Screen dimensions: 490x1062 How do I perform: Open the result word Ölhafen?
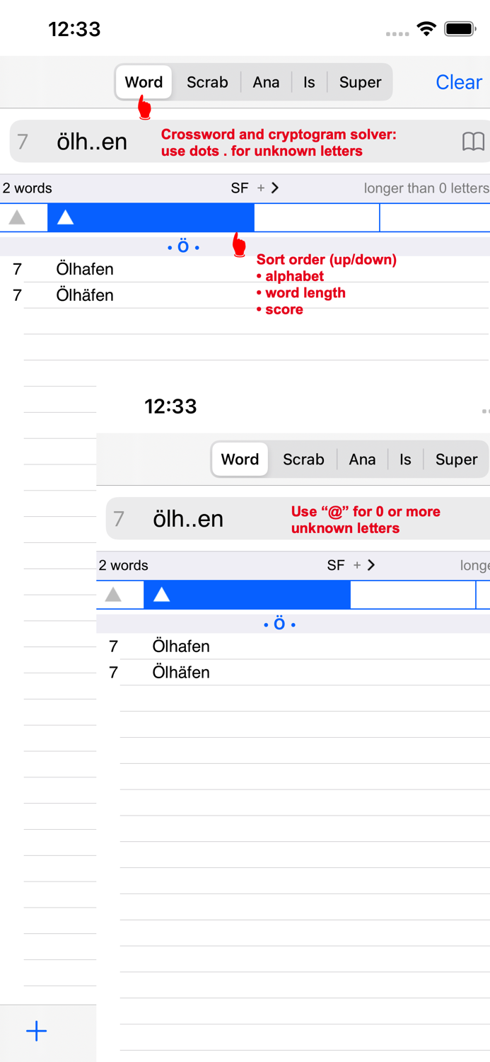pos(85,269)
